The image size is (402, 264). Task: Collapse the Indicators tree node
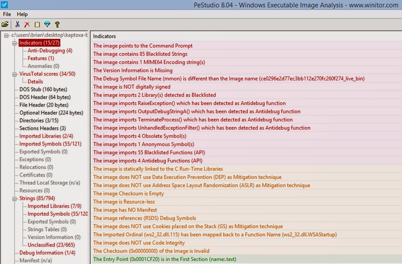tap(14, 43)
